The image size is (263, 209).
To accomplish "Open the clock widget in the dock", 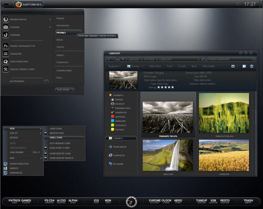I will (x=131, y=202).
